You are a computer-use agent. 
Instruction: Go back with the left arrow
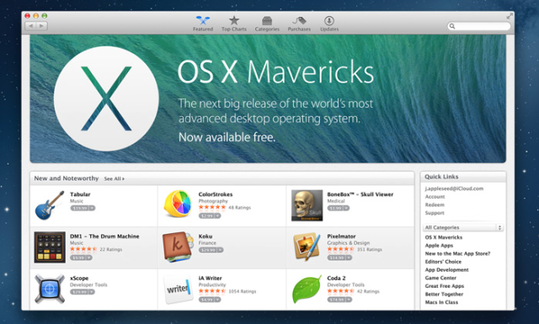click(30, 26)
